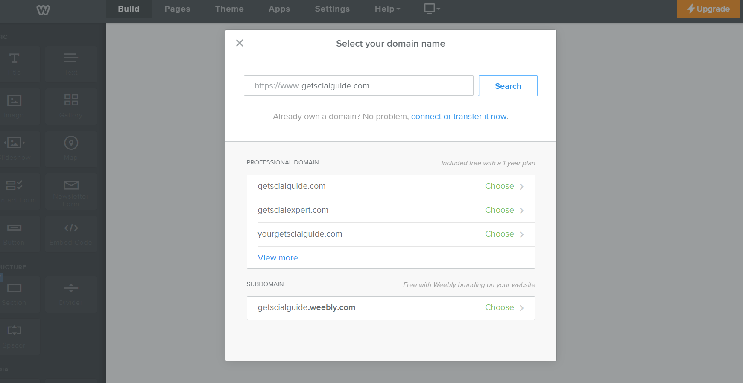This screenshot has height=383, width=743.
Task: Click the getscialguide.weebly.com subdomain text
Action: (x=306, y=307)
